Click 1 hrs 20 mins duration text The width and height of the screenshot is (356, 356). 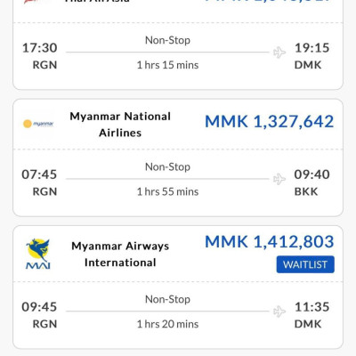[167, 324]
